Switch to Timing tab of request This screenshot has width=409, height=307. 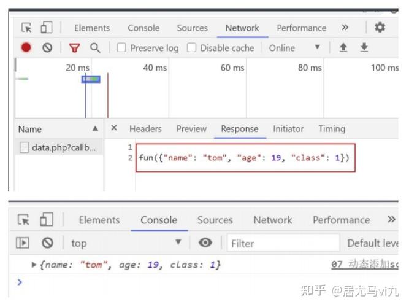coord(332,129)
